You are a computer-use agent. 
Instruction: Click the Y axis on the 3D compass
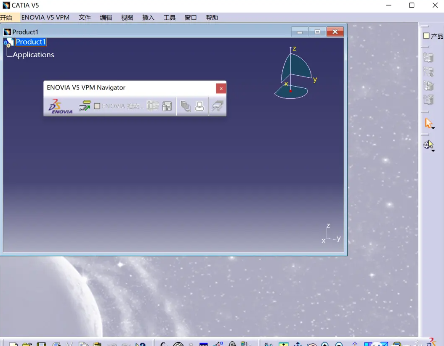point(314,78)
